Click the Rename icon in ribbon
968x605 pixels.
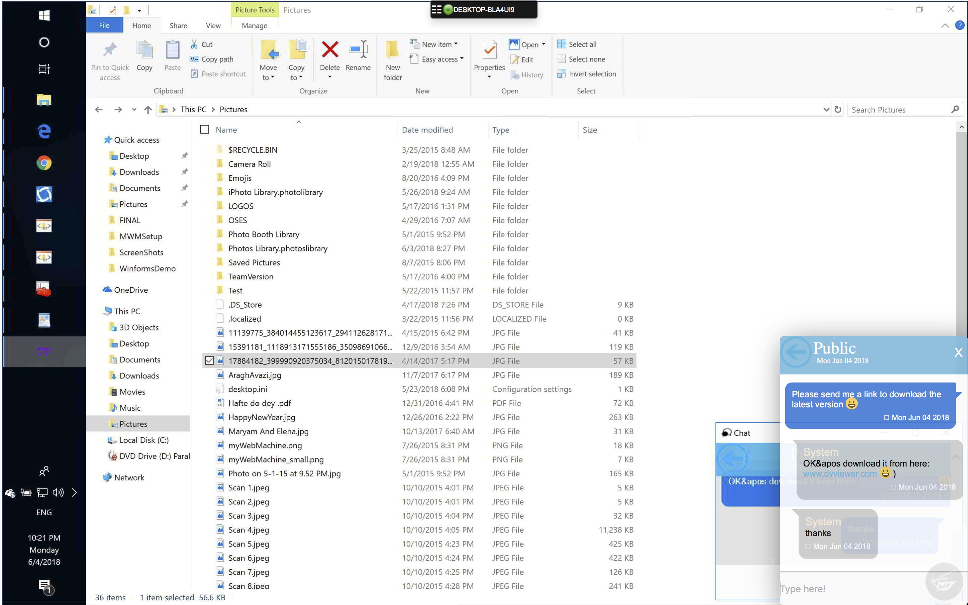(358, 50)
